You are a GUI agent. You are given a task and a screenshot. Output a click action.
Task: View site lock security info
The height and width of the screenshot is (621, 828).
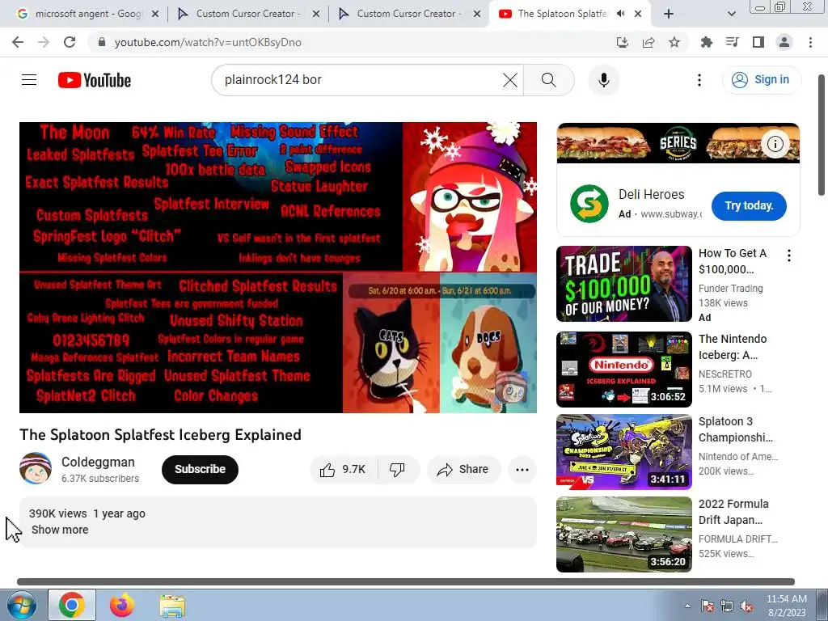101,42
